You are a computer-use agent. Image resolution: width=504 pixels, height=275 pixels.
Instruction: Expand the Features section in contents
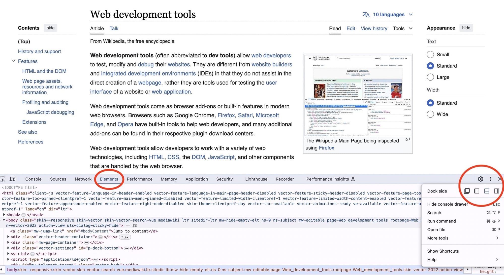pyautogui.click(x=13, y=61)
